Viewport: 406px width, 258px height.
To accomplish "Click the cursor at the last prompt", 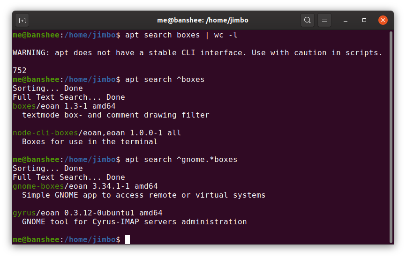I will click(x=128, y=240).
